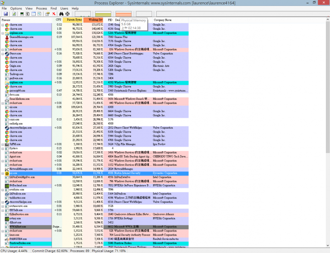Open the File menu

click(4, 8)
